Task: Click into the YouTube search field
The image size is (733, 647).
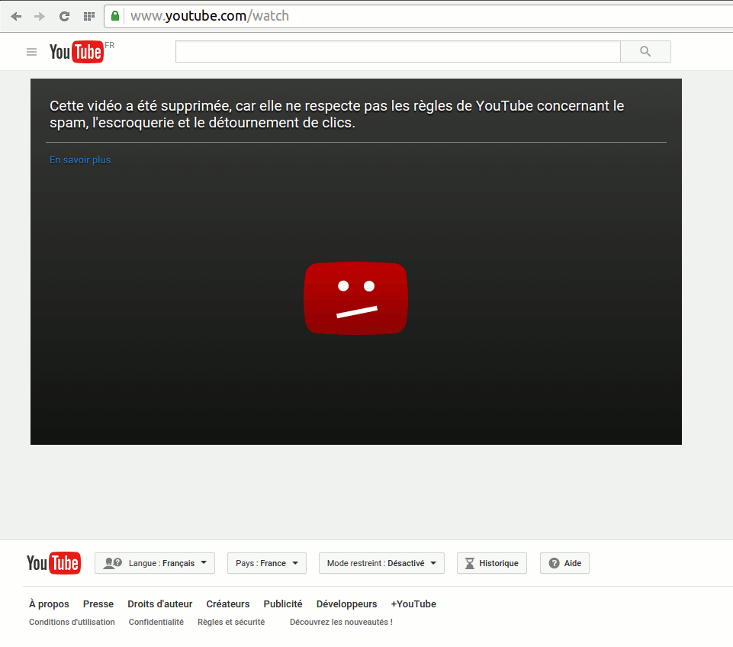Action: click(x=398, y=51)
